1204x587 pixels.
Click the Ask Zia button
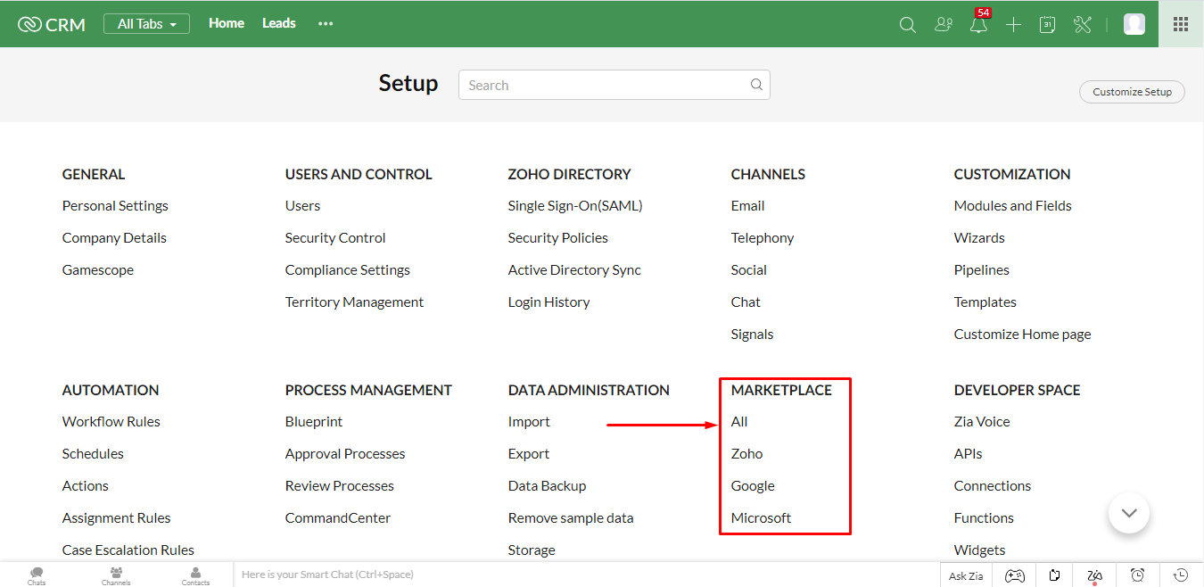click(966, 575)
